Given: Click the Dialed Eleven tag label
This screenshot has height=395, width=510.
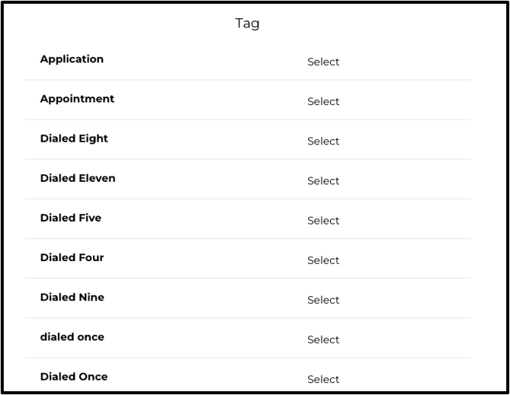Looking at the screenshot, I should (78, 178).
